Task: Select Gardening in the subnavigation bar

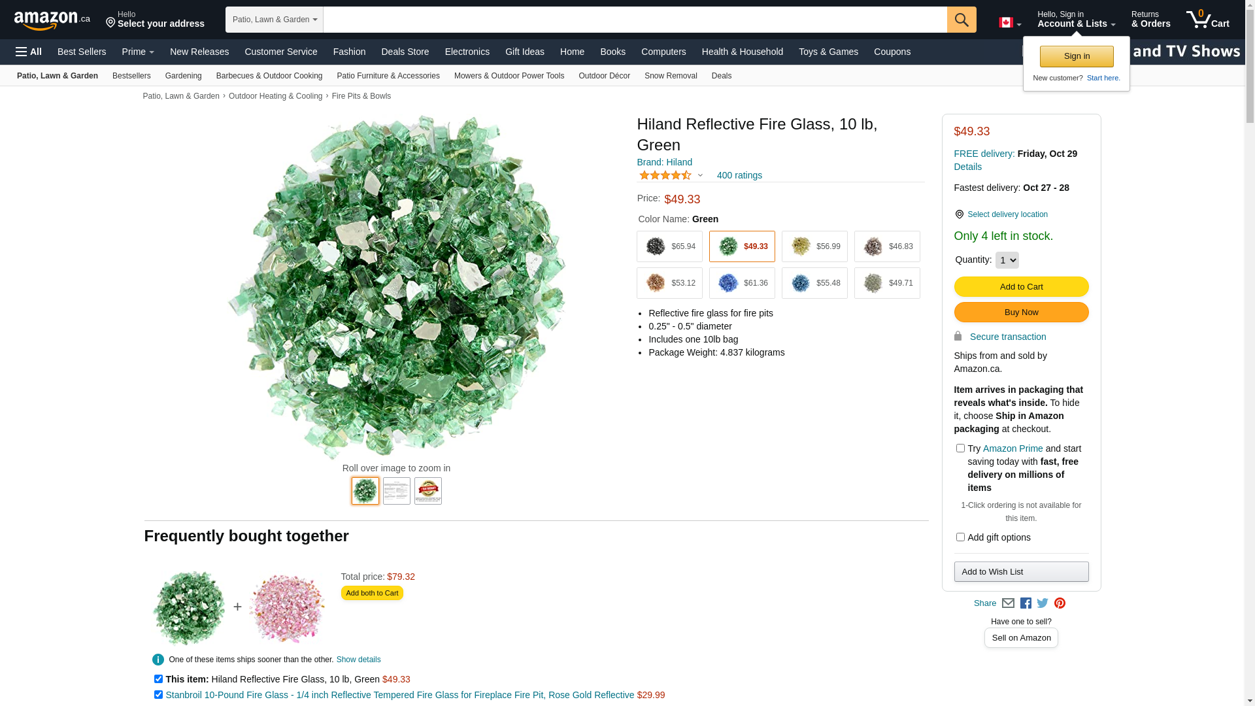Action: pos(183,76)
